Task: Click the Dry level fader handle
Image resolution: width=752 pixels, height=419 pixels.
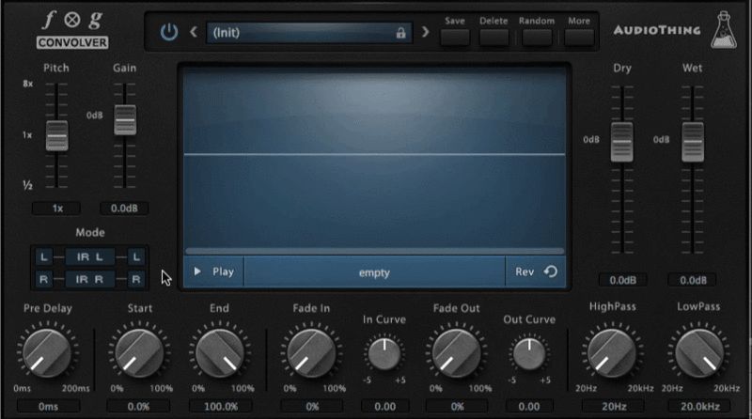Action: (622, 142)
